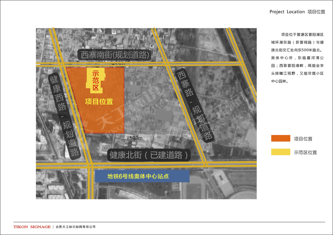The image size is (333, 235).
Task: Click the slanted 西寨路-规划道路 label
Action: [x=195, y=105]
